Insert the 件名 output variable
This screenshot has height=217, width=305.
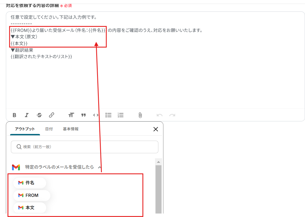[30, 183]
